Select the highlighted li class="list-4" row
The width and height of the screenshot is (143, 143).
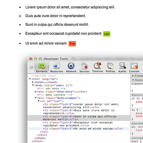pyautogui.click(x=79, y=118)
